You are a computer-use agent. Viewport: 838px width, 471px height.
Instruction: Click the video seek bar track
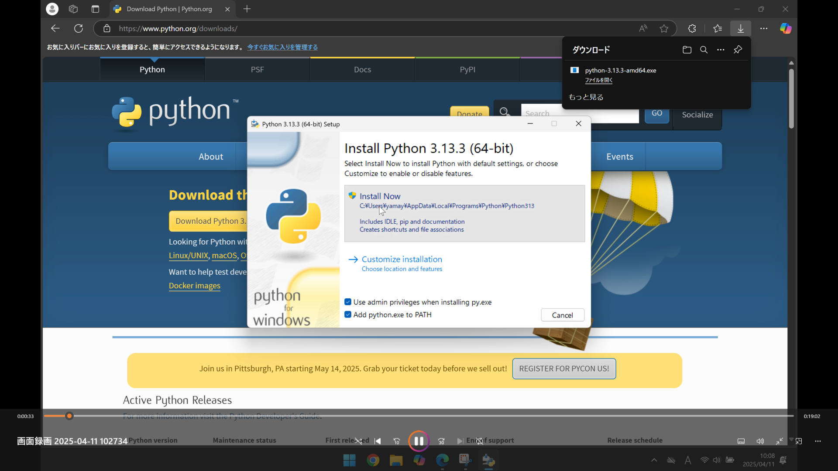419,416
